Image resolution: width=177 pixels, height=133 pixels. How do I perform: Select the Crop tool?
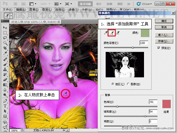[5, 48]
